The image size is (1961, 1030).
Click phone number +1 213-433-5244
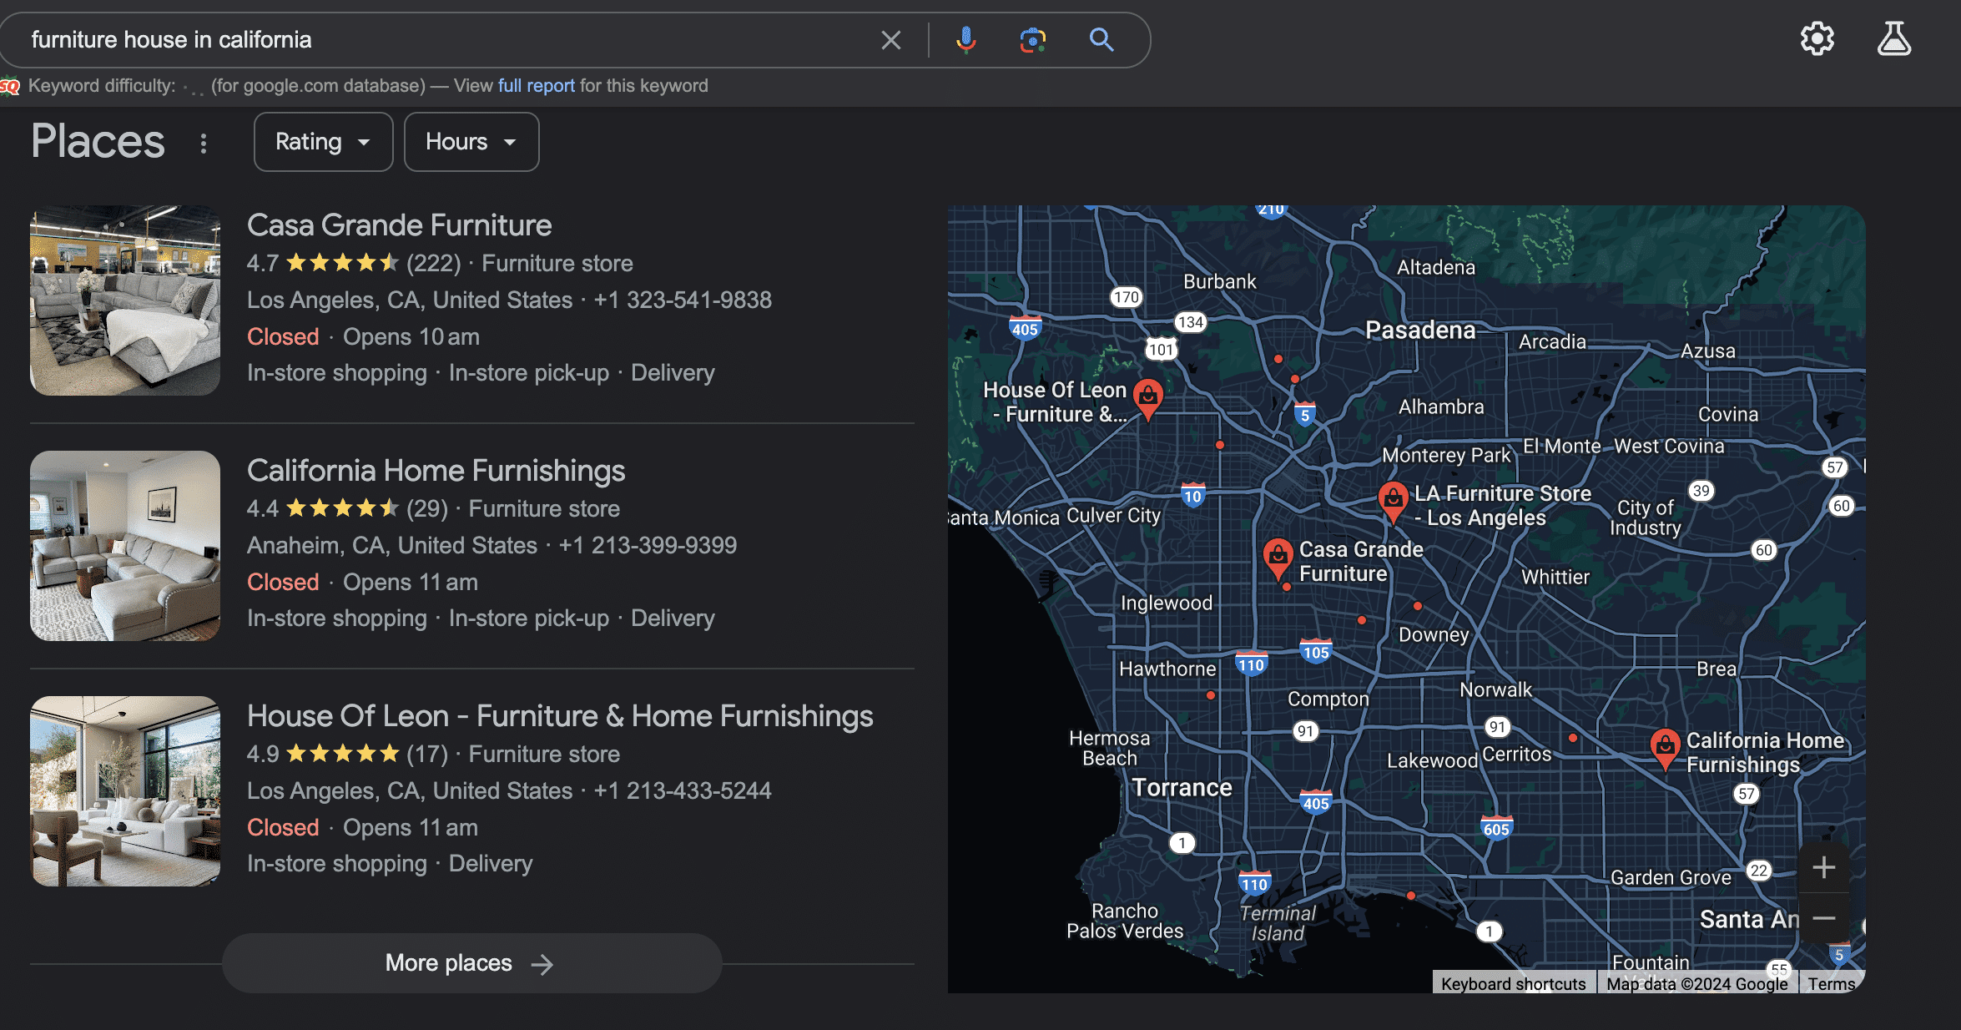tap(683, 791)
